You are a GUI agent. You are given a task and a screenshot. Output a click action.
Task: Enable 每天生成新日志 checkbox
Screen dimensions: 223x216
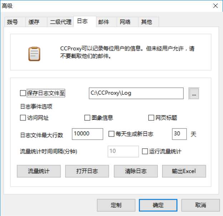point(111,134)
